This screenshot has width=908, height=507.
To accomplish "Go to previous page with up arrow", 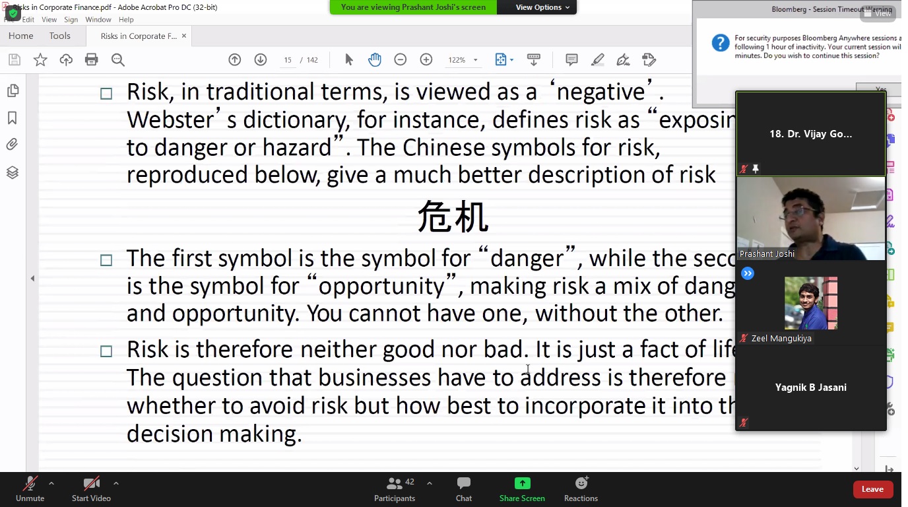I will (234, 60).
